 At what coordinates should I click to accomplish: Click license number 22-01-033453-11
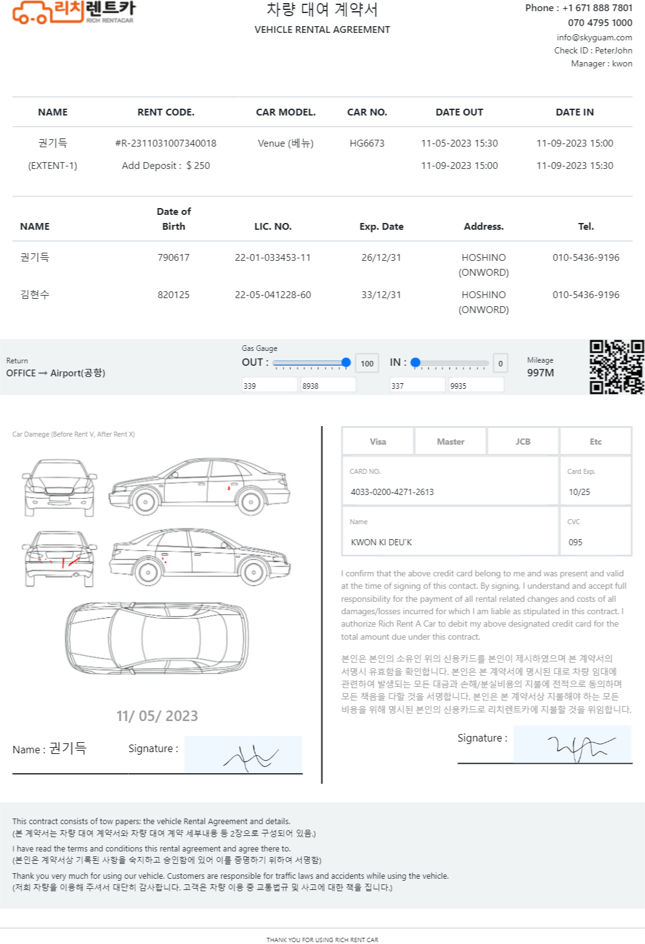tap(273, 258)
